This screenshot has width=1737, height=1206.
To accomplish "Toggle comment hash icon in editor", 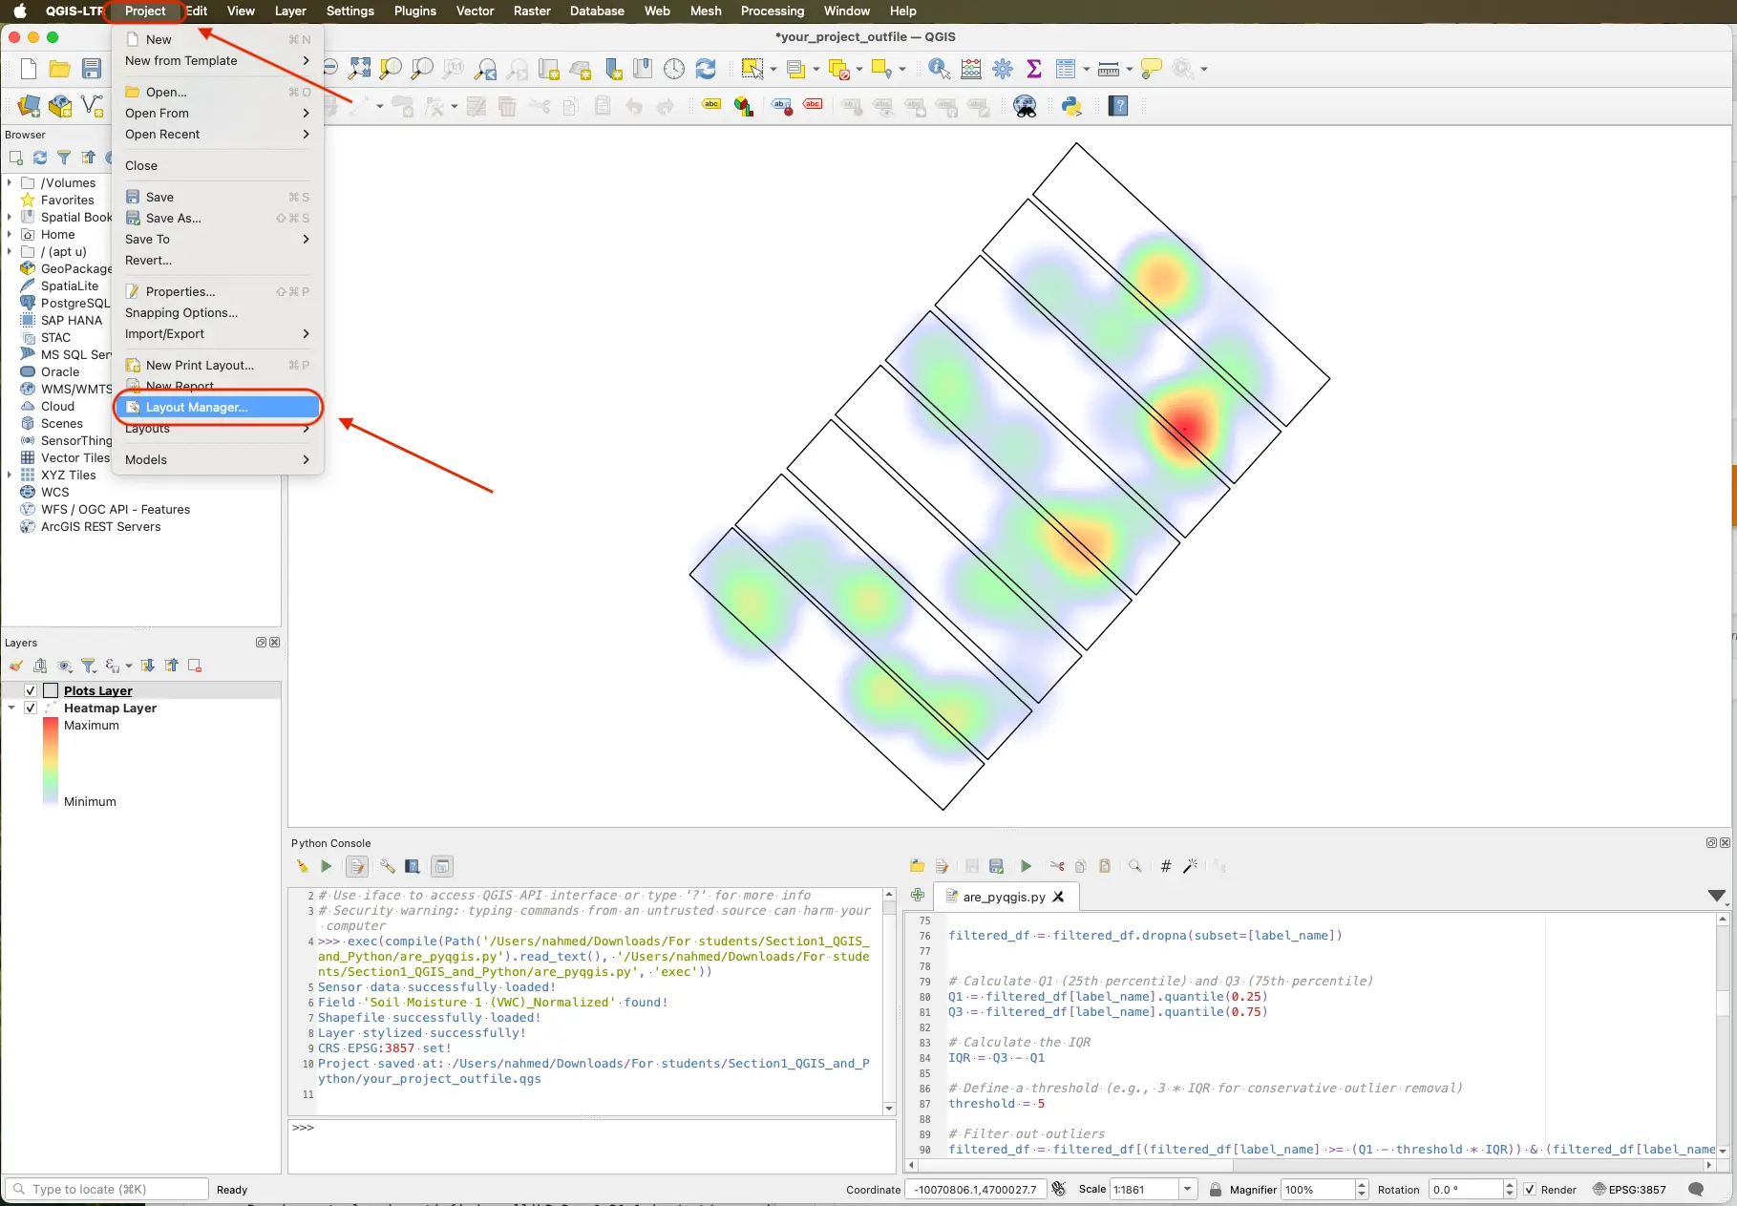I will click(x=1166, y=866).
